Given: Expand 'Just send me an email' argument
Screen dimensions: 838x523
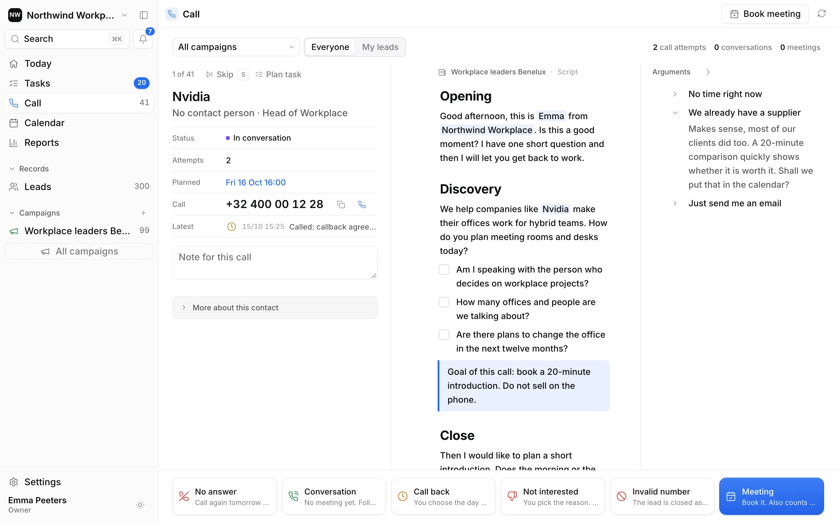Looking at the screenshot, I should click(x=674, y=203).
